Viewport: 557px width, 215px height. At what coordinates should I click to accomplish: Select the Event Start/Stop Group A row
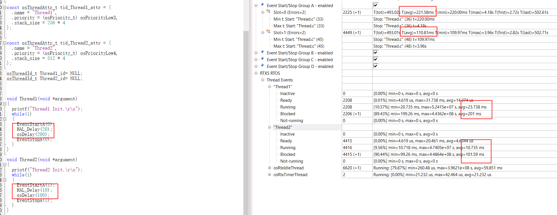(x=300, y=6)
